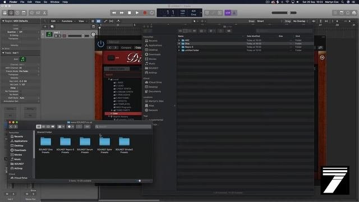
Task: Switch front Finder window to icon view
Action: pos(39,127)
